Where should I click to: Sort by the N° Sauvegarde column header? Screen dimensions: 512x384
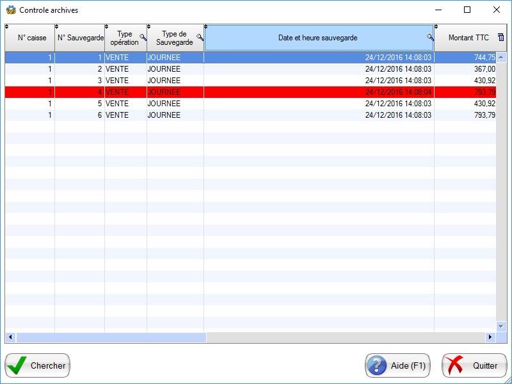coord(80,38)
